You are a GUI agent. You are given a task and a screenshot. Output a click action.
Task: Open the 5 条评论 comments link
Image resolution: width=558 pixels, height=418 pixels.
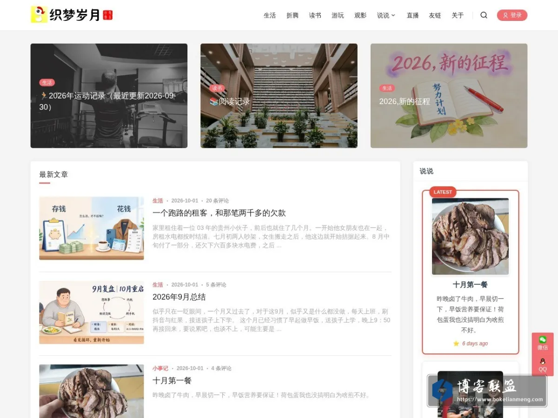coord(216,285)
